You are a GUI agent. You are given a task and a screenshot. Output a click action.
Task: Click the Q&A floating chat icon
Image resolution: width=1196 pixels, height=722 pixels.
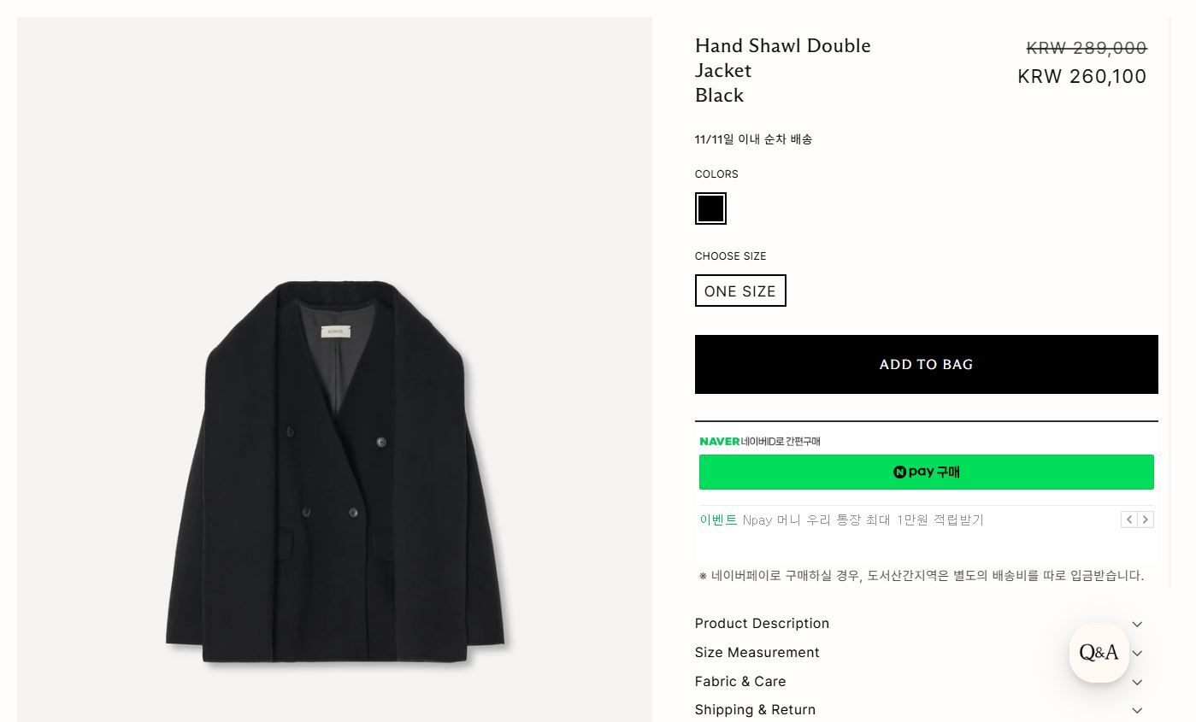[1099, 653]
